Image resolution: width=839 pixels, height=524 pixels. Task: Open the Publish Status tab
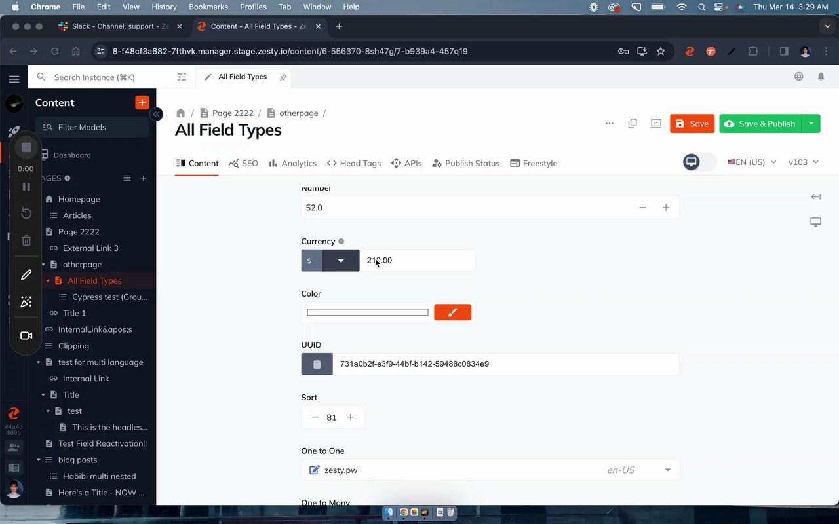click(x=465, y=163)
